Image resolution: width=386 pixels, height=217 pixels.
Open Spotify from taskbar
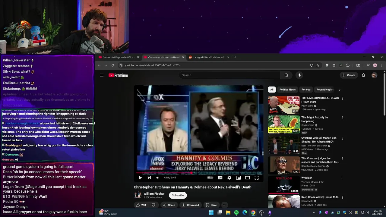click(236, 212)
